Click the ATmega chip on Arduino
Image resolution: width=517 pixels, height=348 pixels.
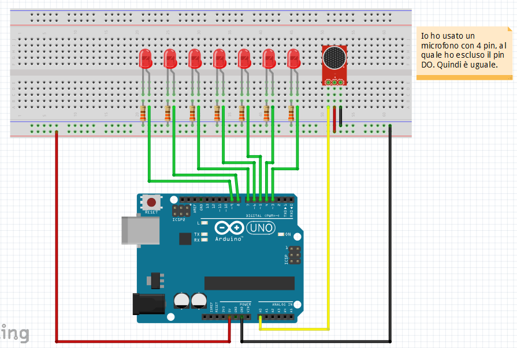coord(250,283)
